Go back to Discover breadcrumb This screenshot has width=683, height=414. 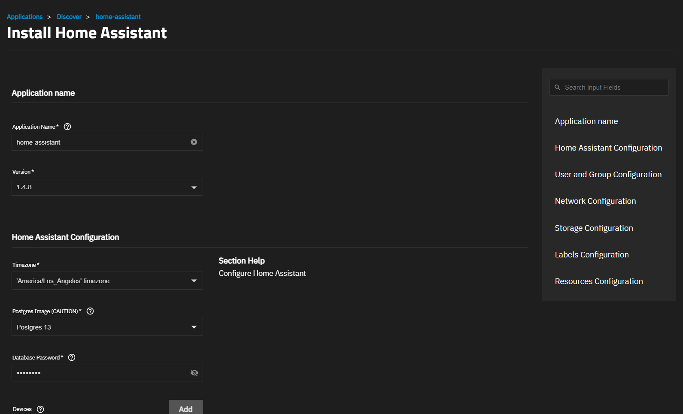(69, 17)
